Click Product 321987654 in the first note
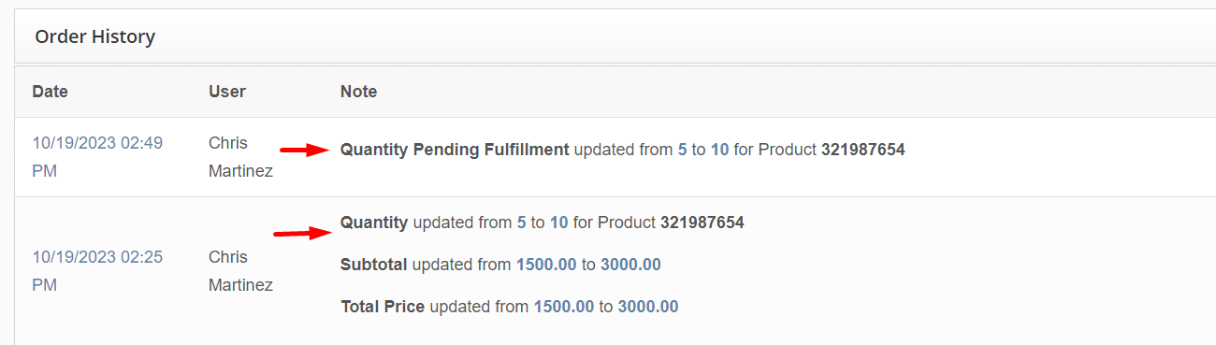The image size is (1216, 345). coord(832,149)
